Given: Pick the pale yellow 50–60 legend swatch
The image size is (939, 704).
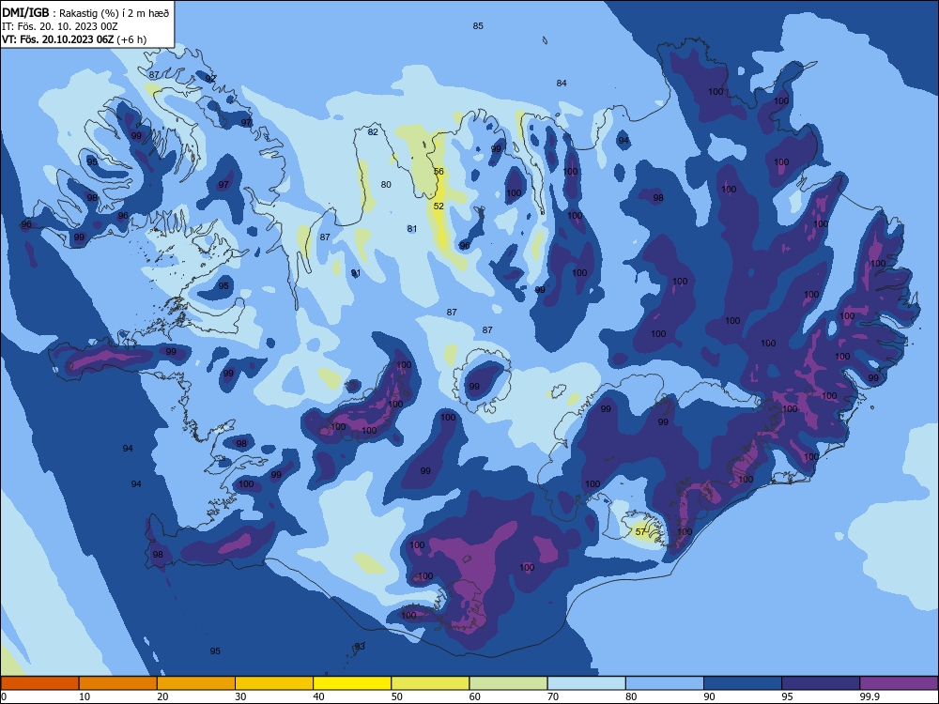Looking at the screenshot, I should pyautogui.click(x=431, y=683).
